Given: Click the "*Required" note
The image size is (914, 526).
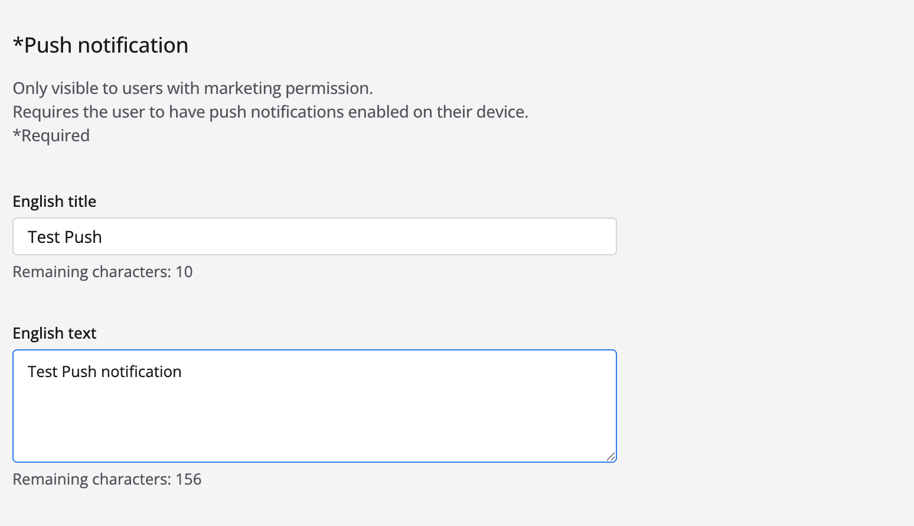Looking at the screenshot, I should [51, 135].
